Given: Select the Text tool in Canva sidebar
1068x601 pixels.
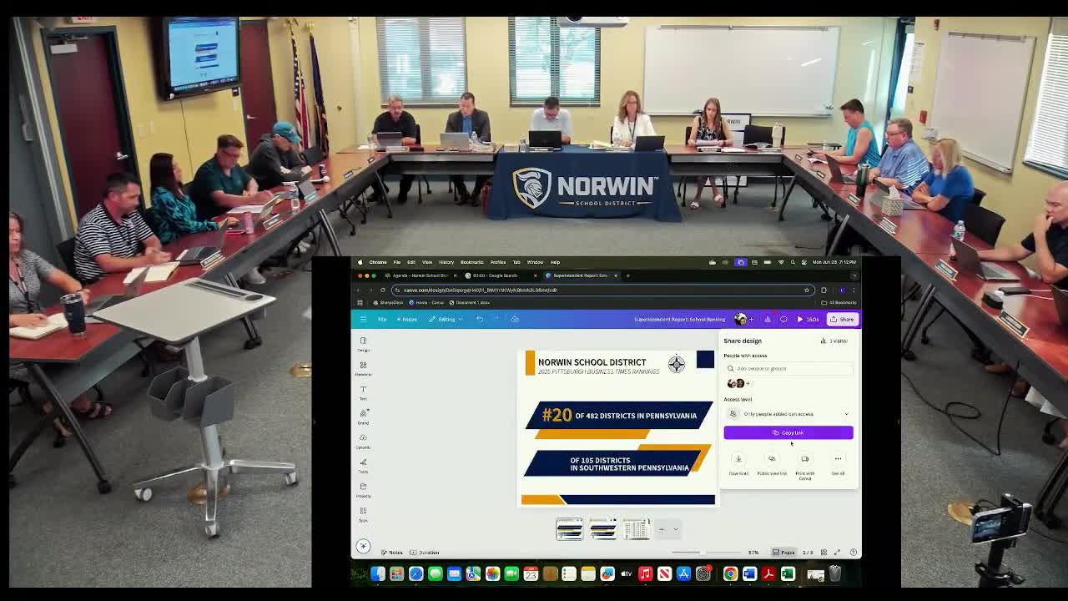Looking at the screenshot, I should 363,392.
